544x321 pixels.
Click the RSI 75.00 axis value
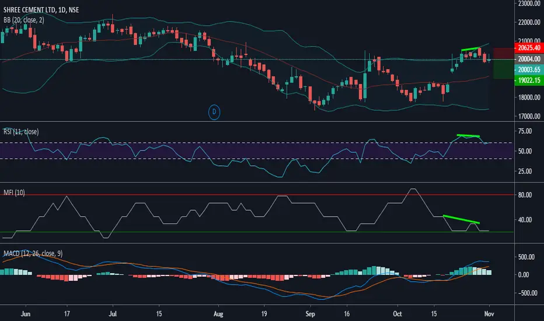click(525, 131)
